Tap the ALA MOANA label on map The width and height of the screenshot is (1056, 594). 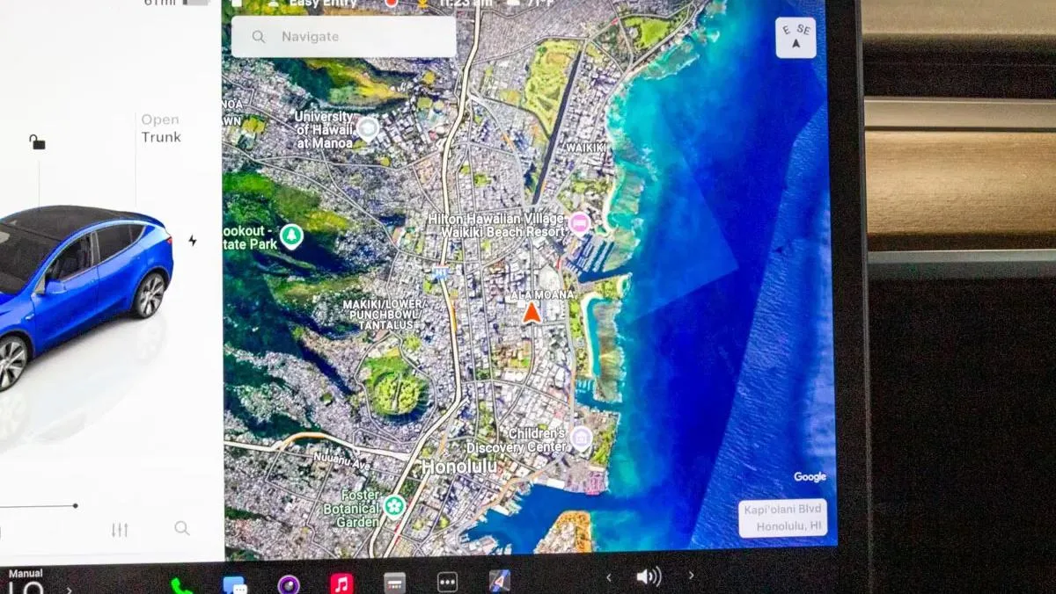coord(542,295)
